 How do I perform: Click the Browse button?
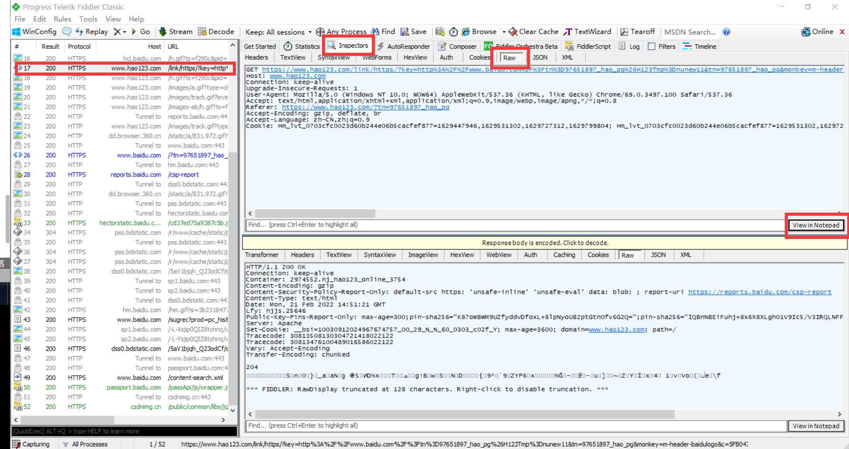coord(479,32)
